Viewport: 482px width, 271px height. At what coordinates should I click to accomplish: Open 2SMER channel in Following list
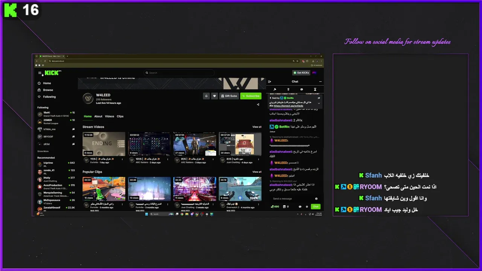tap(56, 122)
